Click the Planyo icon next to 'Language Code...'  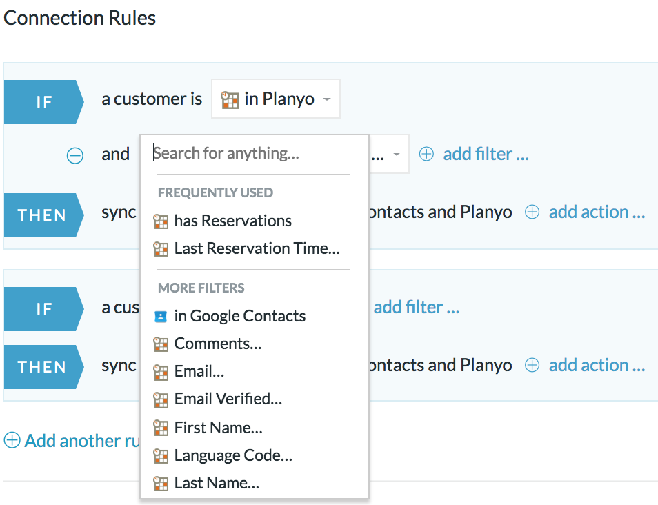tap(161, 456)
